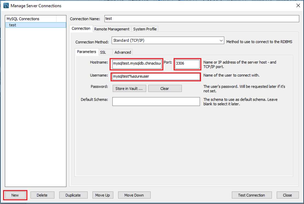Viewport: 304px width, 204px height.
Task: Click the 'Password:' label
Action: click(x=99, y=86)
